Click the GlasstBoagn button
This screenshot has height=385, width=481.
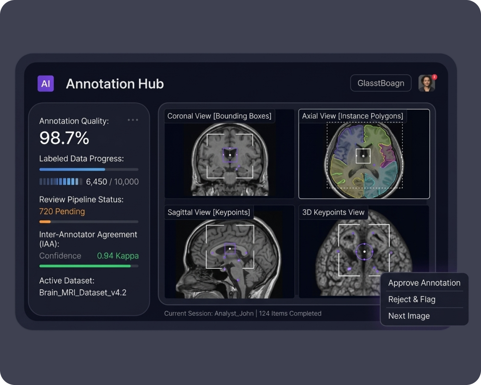point(380,83)
